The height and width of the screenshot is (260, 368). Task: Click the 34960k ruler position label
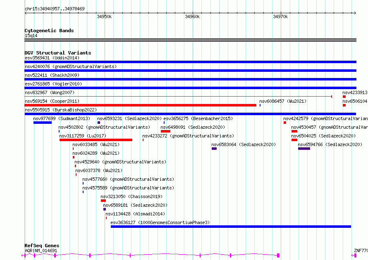[x=192, y=17]
